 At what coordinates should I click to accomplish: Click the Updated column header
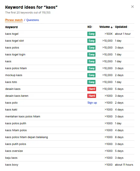pos(121,27)
